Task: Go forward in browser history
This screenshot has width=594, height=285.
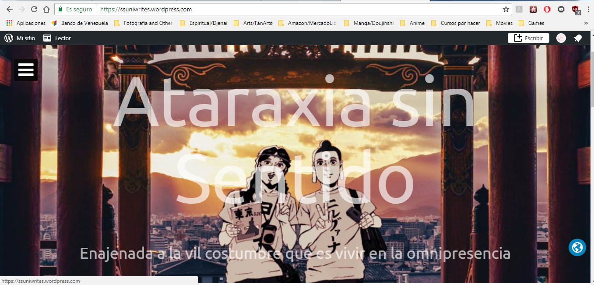Action: click(x=22, y=9)
